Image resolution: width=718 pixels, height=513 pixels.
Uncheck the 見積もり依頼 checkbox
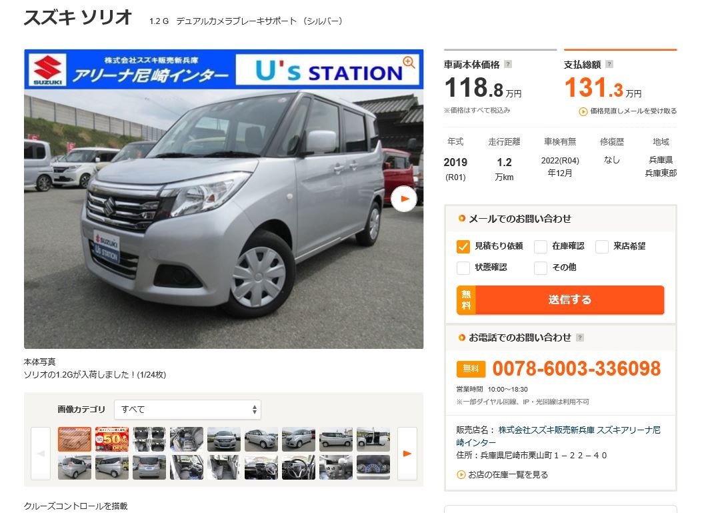point(463,246)
